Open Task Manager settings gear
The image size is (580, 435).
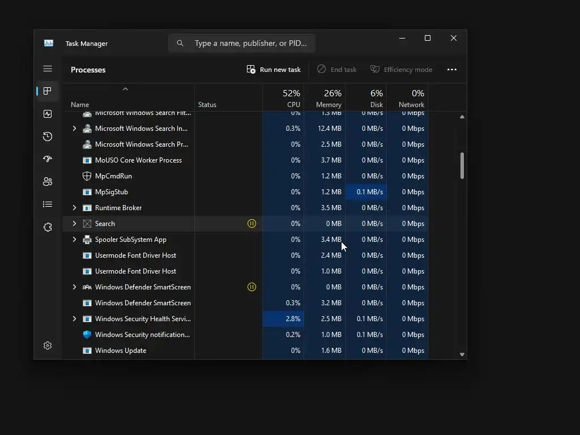click(48, 346)
